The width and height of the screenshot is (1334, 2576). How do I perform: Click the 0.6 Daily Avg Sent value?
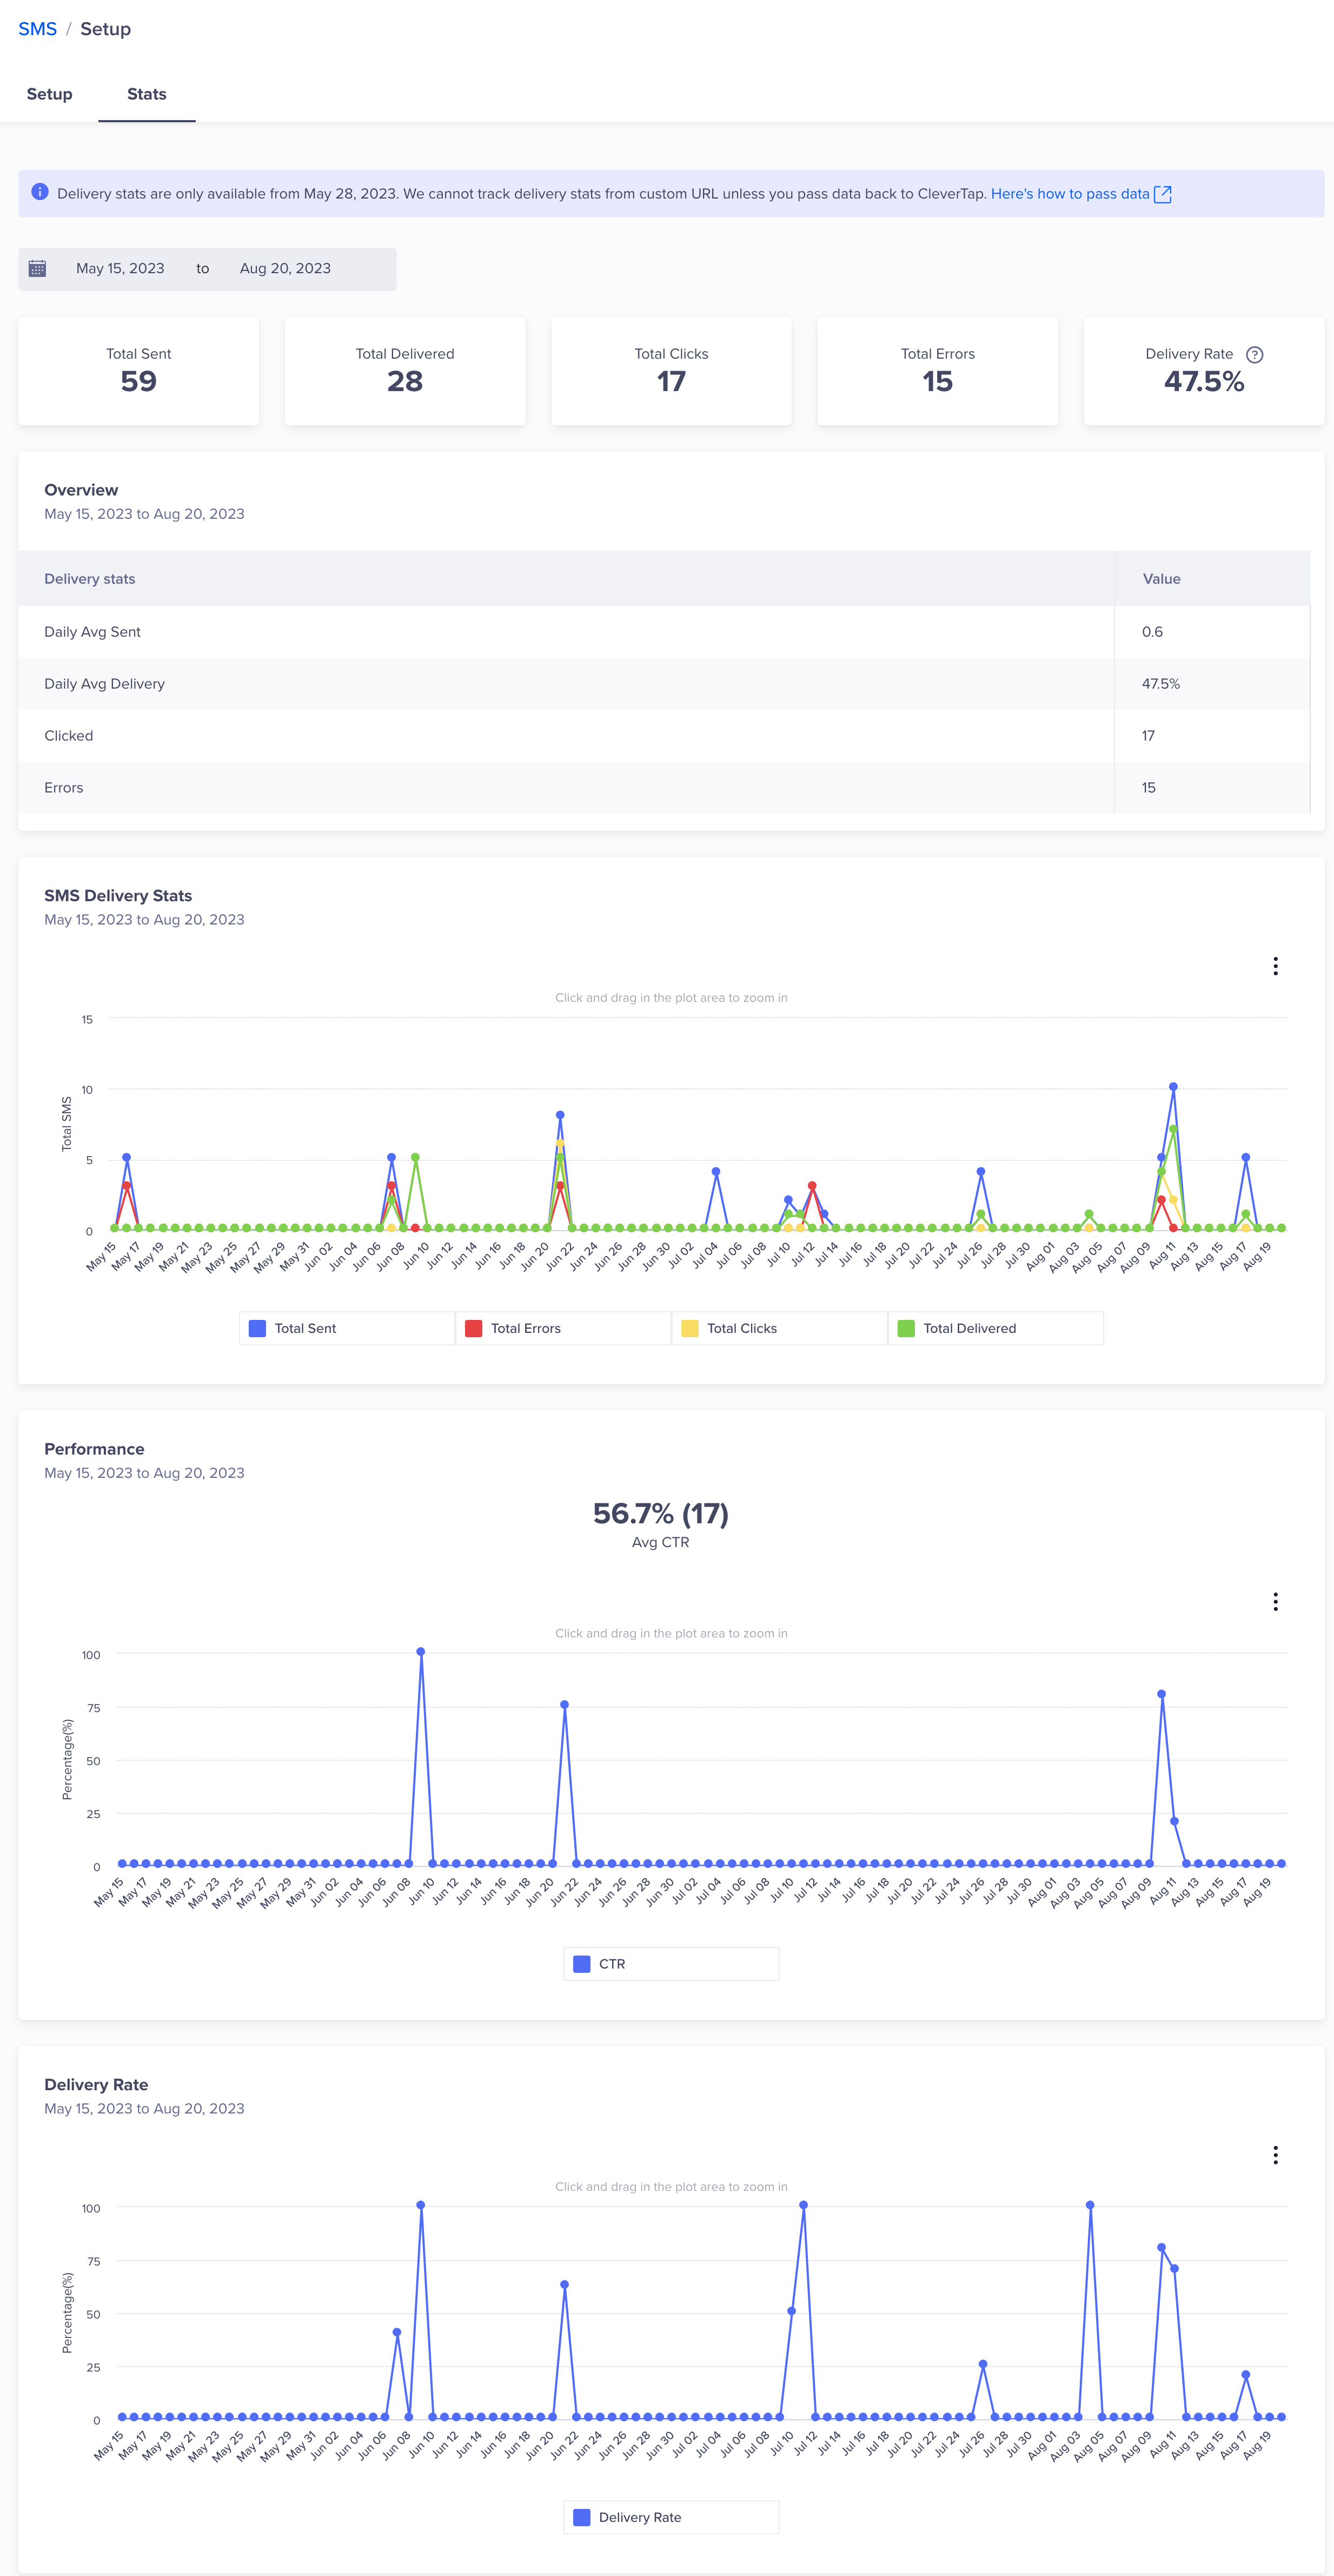[x=1152, y=632]
